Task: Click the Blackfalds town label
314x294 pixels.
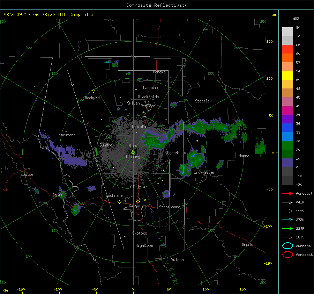Action: tap(148, 97)
